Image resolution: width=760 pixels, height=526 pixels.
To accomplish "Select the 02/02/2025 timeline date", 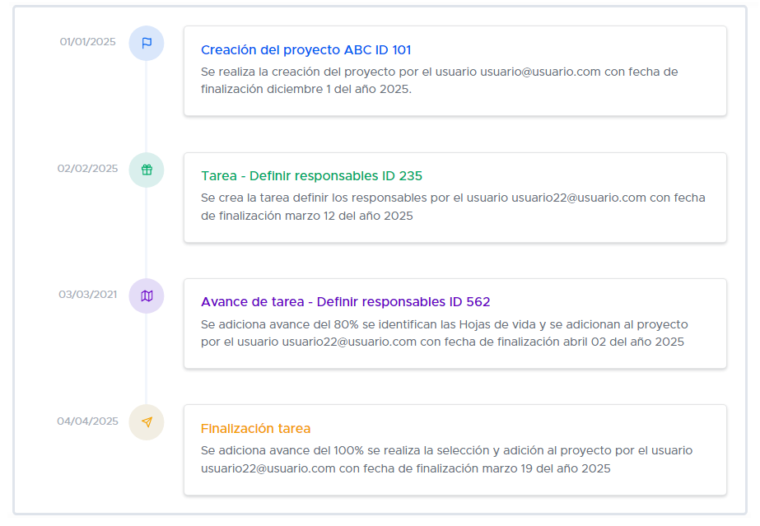I will 87,169.
